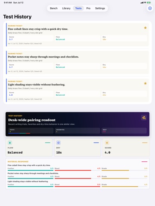Check battery icon in status bar
Image resolution: width=155 pixels, height=206 pixels.
tap(149, 3)
